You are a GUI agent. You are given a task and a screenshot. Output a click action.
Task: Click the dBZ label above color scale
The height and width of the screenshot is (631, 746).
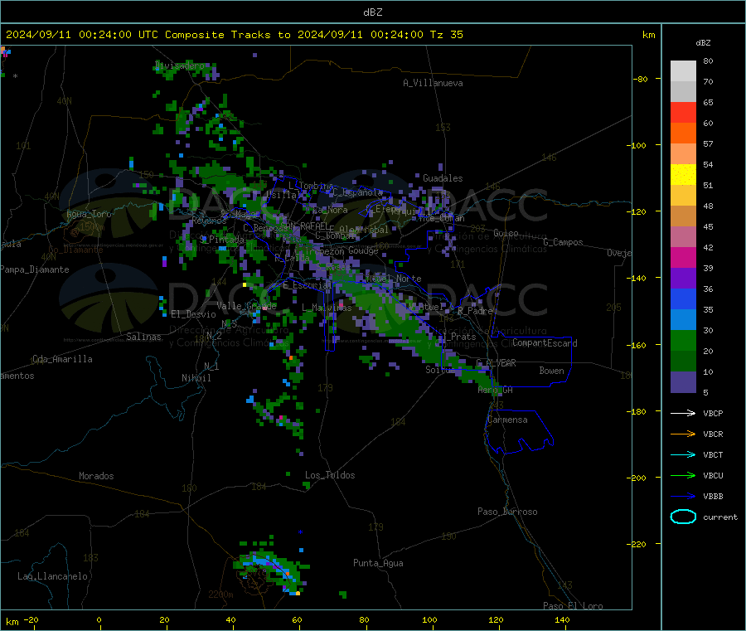pos(703,43)
